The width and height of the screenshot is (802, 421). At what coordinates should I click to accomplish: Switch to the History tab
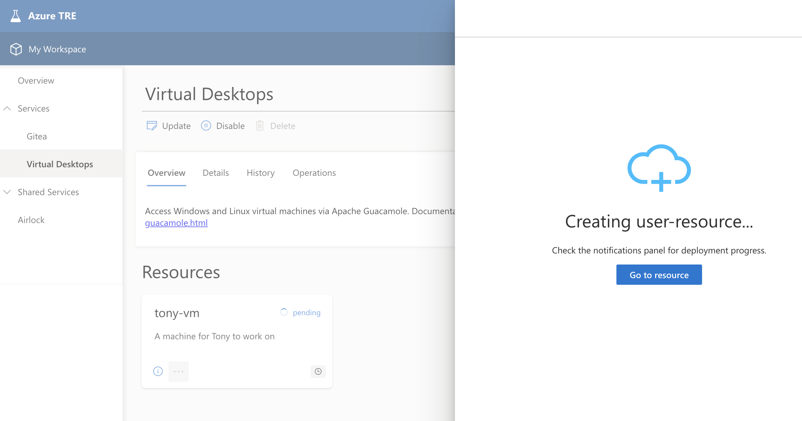click(x=260, y=172)
